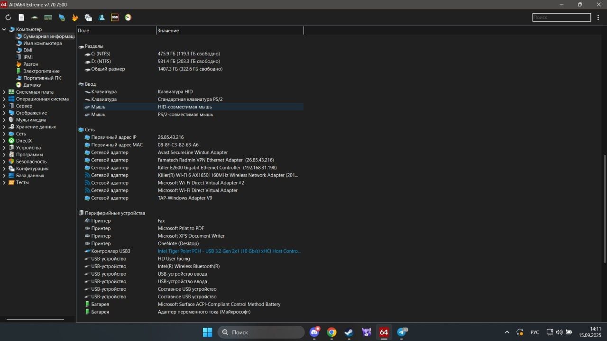Expand the Отображение tree node
607x341 pixels.
click(x=4, y=113)
